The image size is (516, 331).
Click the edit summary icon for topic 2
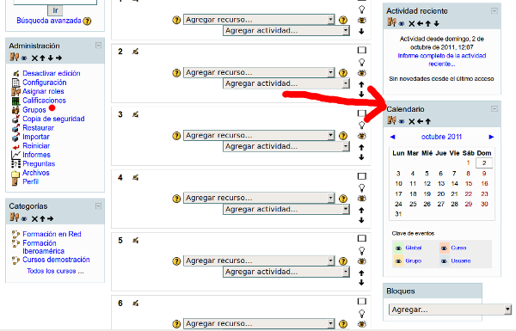[x=135, y=52]
